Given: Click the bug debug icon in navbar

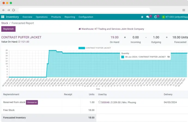Looking at the screenshot, I should 142,17.
